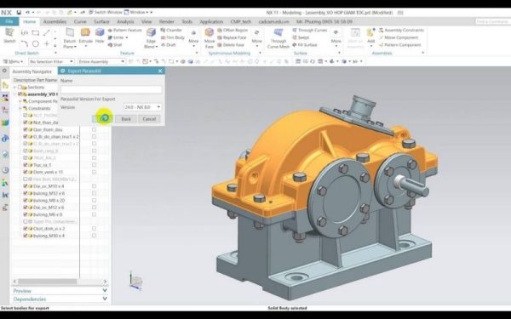Switch to the Assemblies tab

[55, 21]
